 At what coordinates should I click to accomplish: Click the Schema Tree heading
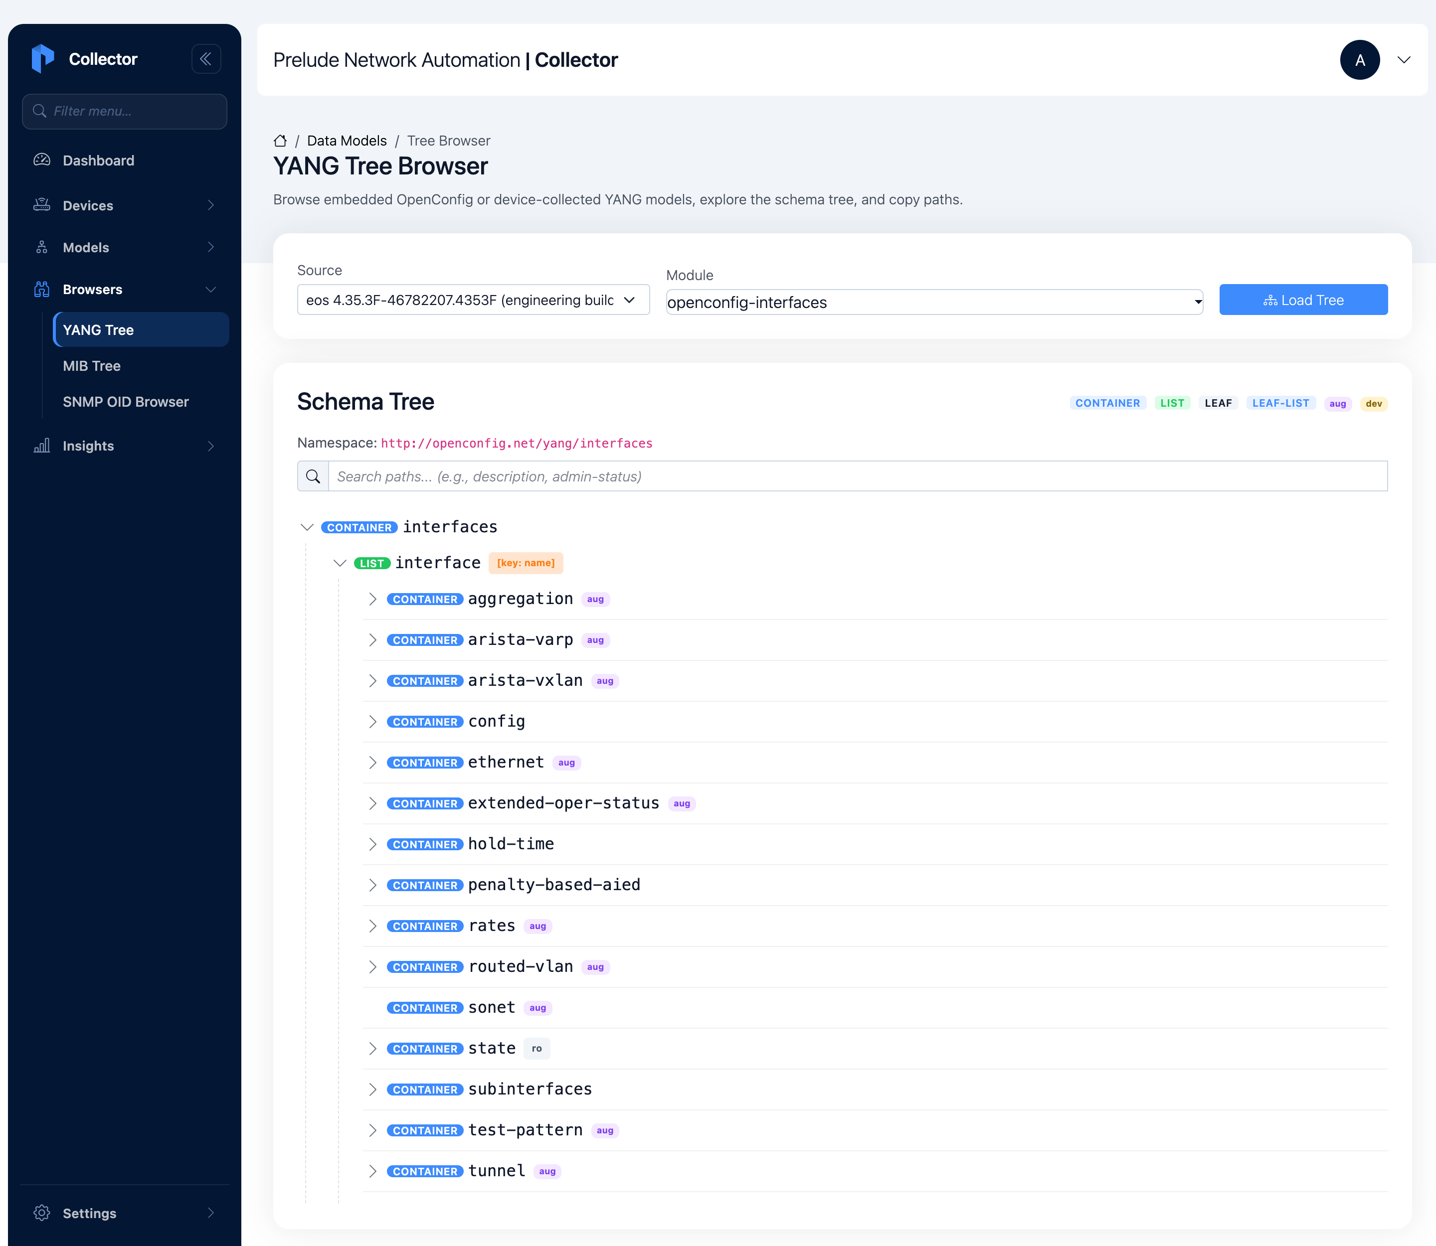[x=365, y=402]
